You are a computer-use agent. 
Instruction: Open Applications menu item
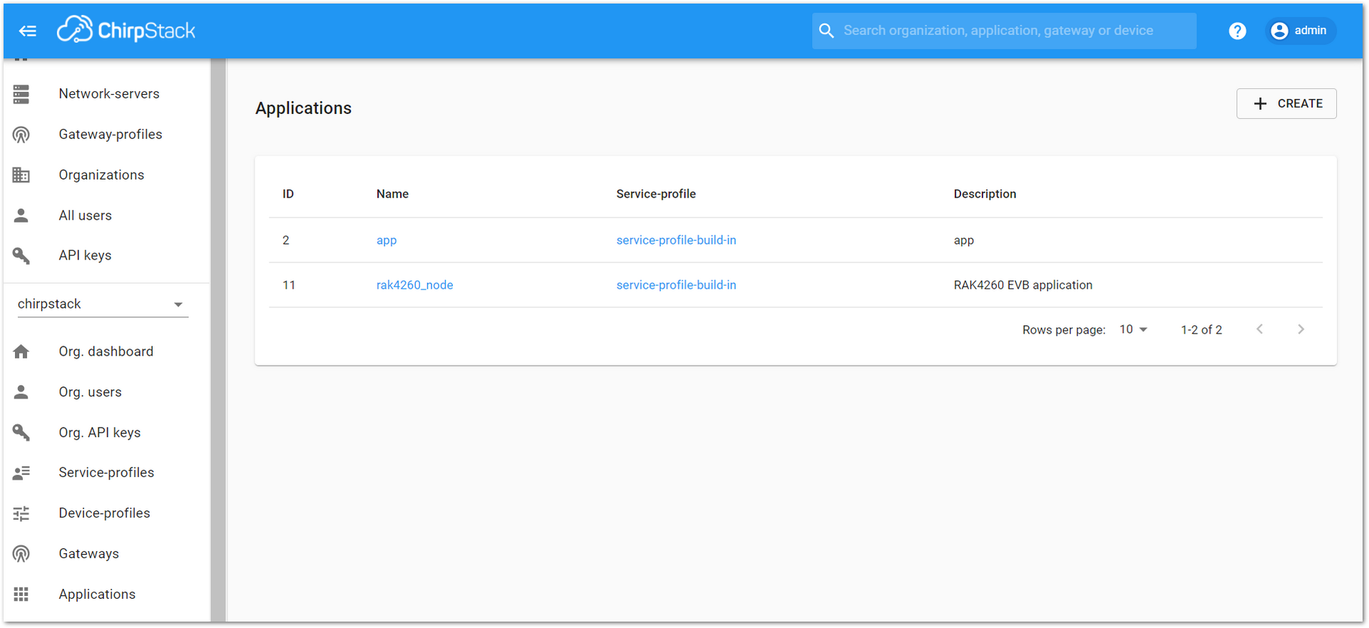point(107,594)
